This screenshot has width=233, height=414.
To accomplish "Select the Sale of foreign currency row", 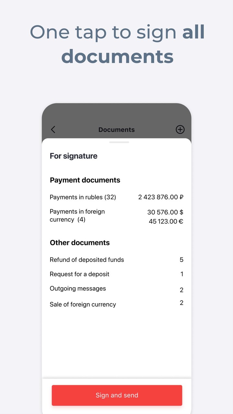I will pos(83,304).
